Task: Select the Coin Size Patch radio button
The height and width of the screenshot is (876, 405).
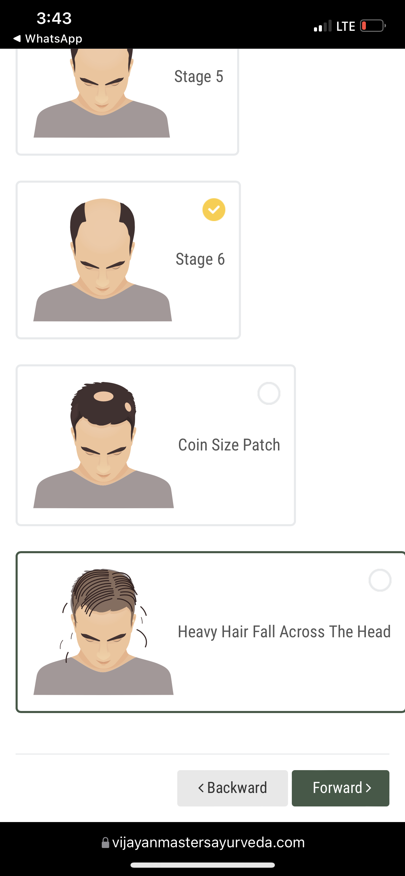Action: tap(269, 393)
